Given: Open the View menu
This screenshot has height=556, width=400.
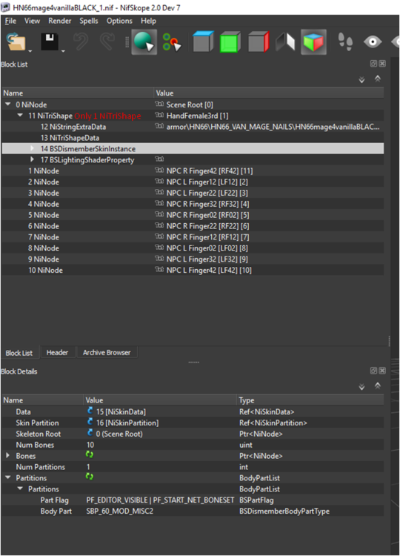Looking at the screenshot, I should pos(33,21).
